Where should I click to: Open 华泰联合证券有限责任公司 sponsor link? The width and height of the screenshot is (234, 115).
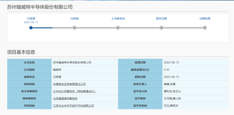69,84
